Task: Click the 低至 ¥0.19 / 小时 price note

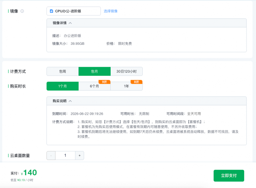Action: click(22, 180)
